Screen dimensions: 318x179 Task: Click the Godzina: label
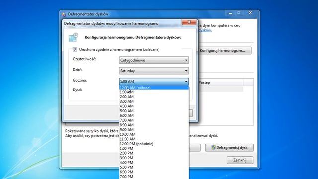coord(79,80)
